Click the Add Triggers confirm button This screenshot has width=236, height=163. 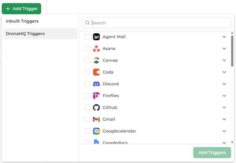(x=212, y=153)
